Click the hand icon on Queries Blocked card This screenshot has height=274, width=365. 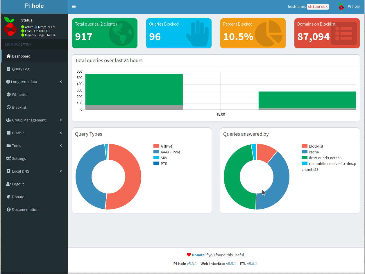(197, 33)
